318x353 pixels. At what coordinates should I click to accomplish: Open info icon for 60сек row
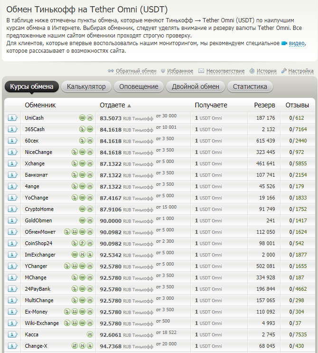click(x=13, y=141)
